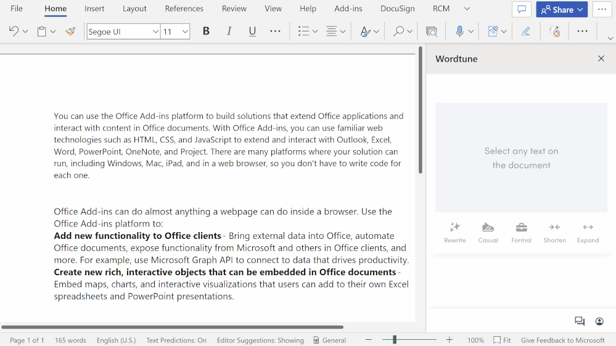Click the Designer icon in the ribbon
Screen dimensions: 616x346
click(493, 31)
